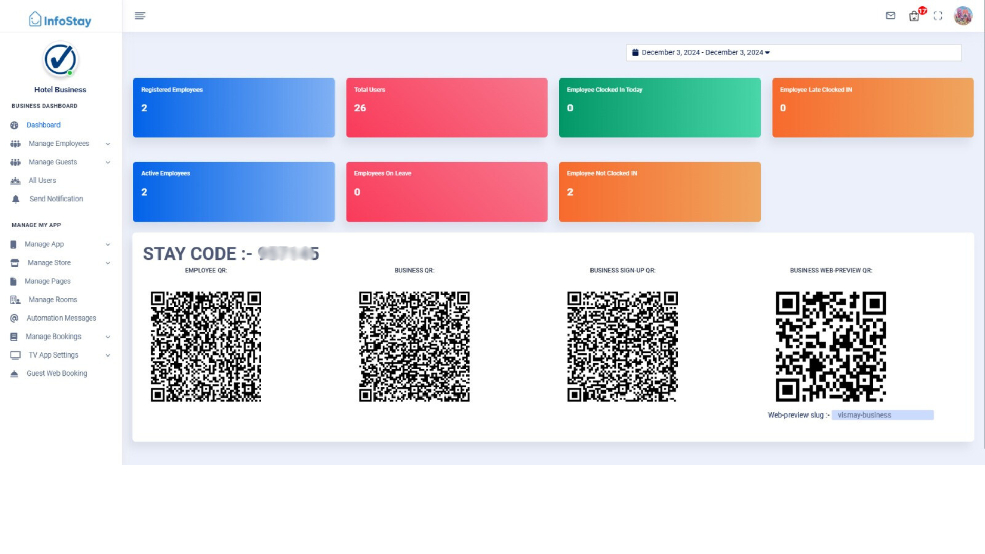Viewport: 985px width, 554px height.
Task: Click the Manage Bookings icon
Action: [14, 337]
